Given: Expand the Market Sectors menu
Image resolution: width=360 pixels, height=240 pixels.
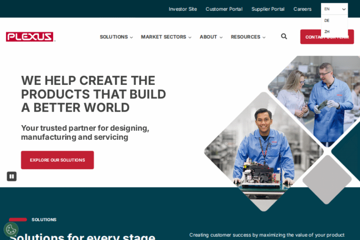Looking at the screenshot, I should tap(166, 37).
